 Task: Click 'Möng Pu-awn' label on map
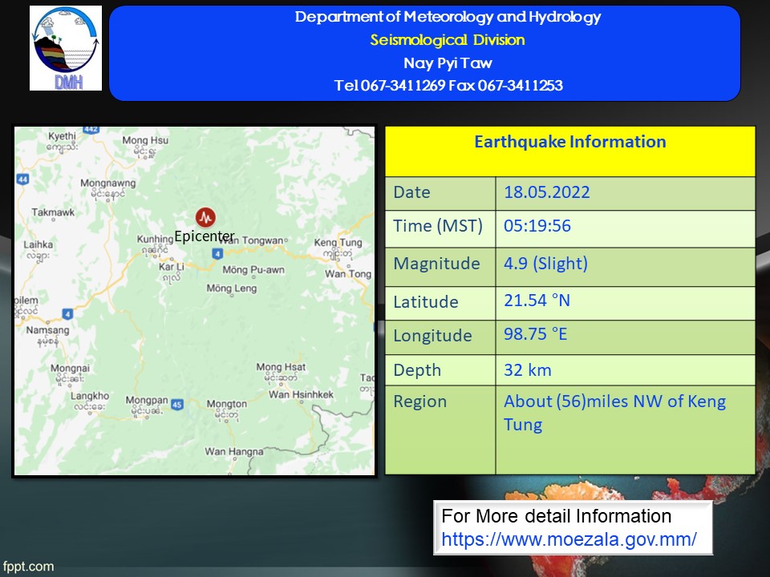(253, 270)
